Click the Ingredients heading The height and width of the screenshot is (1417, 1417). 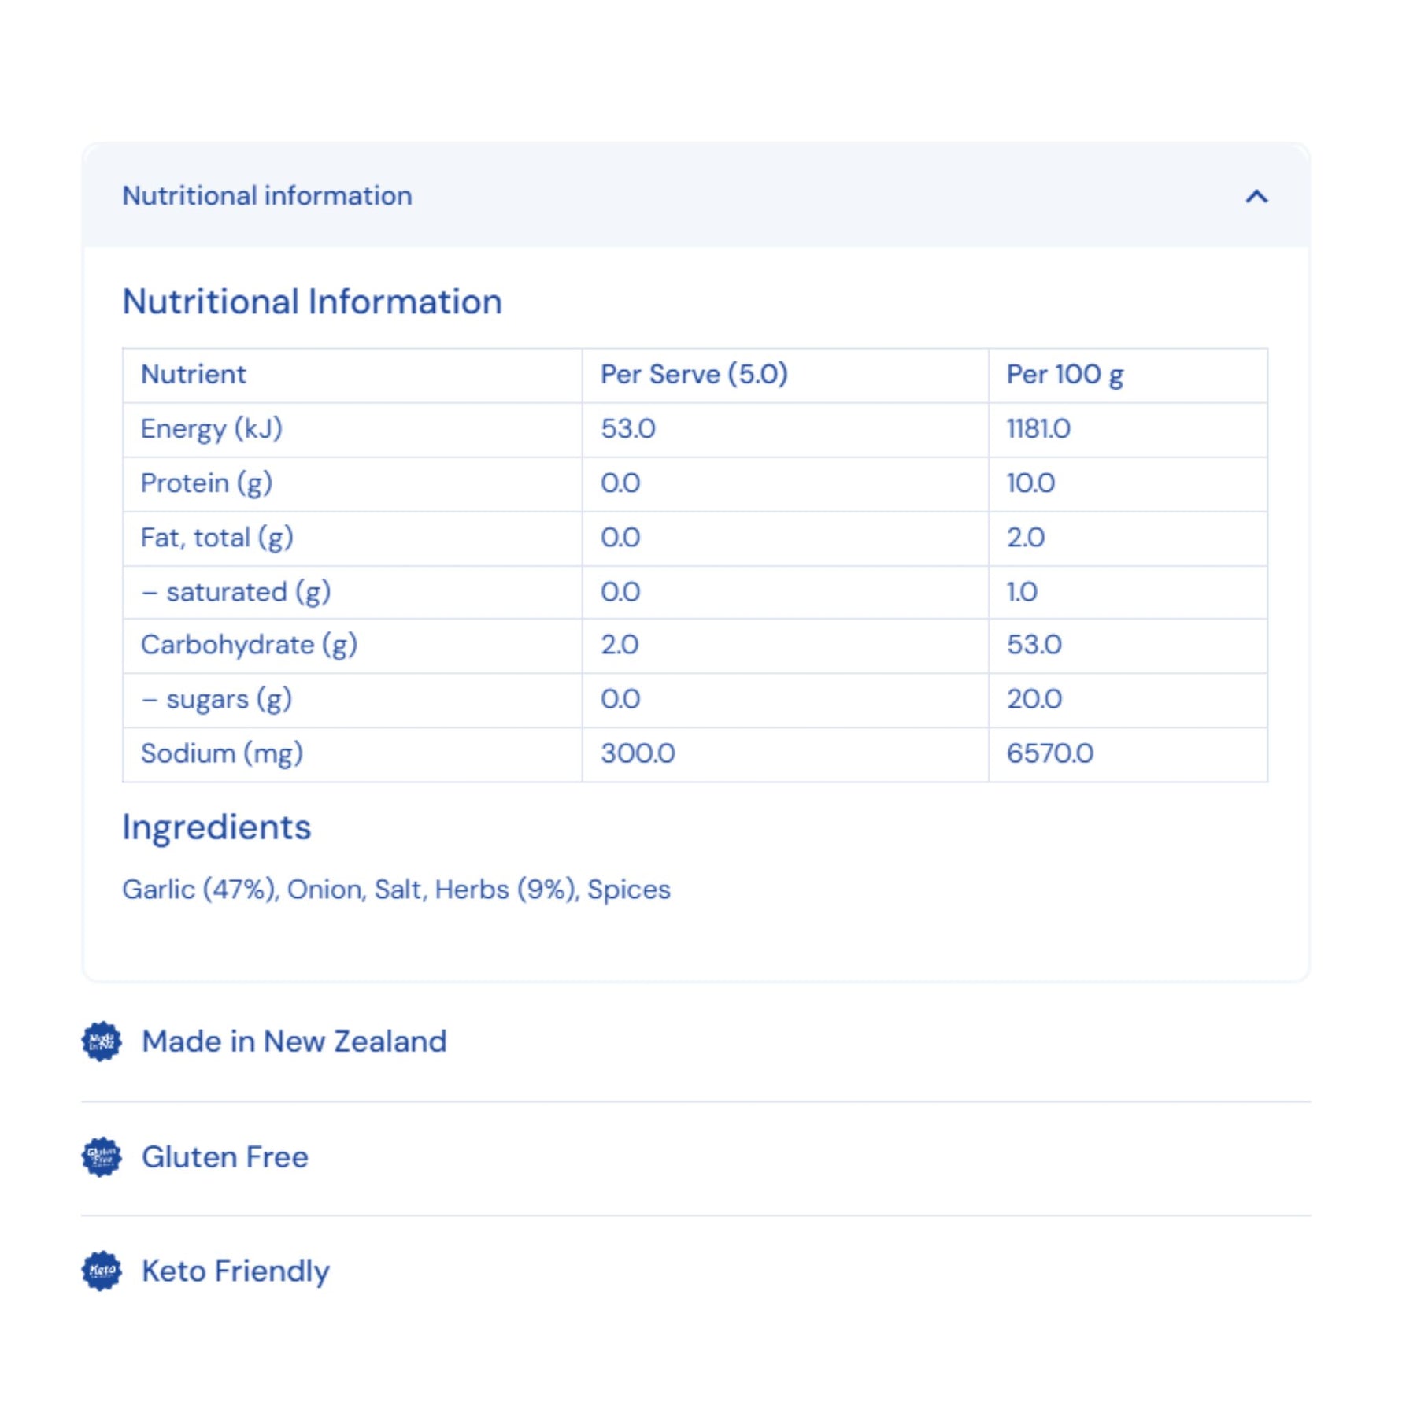point(216,827)
